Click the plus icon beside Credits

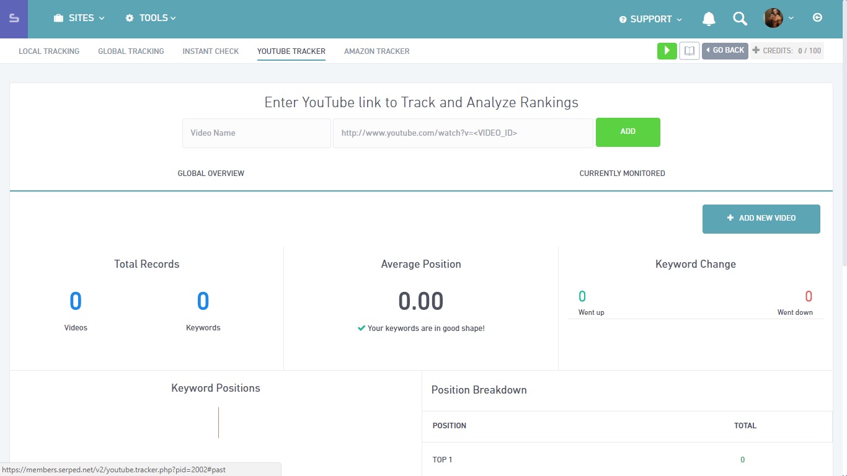point(756,51)
